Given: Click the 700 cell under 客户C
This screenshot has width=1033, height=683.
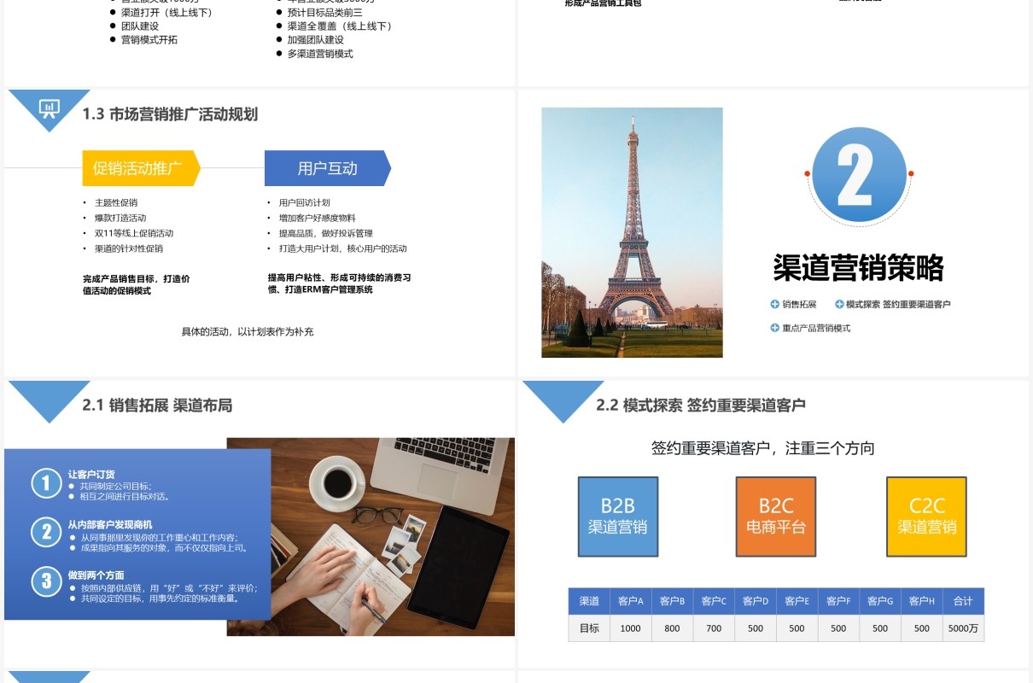Looking at the screenshot, I should point(714,628).
